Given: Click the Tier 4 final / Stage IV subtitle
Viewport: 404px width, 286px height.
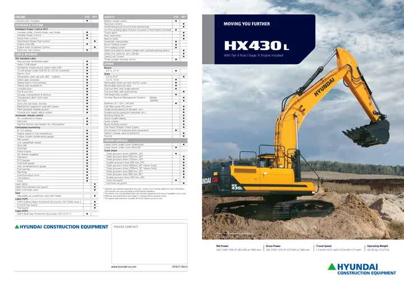Looking at the screenshot, I should (254, 56).
